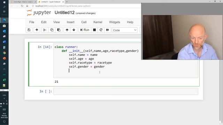Open Microsoft Store from the taskbar
The image size is (223, 125).
click(x=4, y=26)
